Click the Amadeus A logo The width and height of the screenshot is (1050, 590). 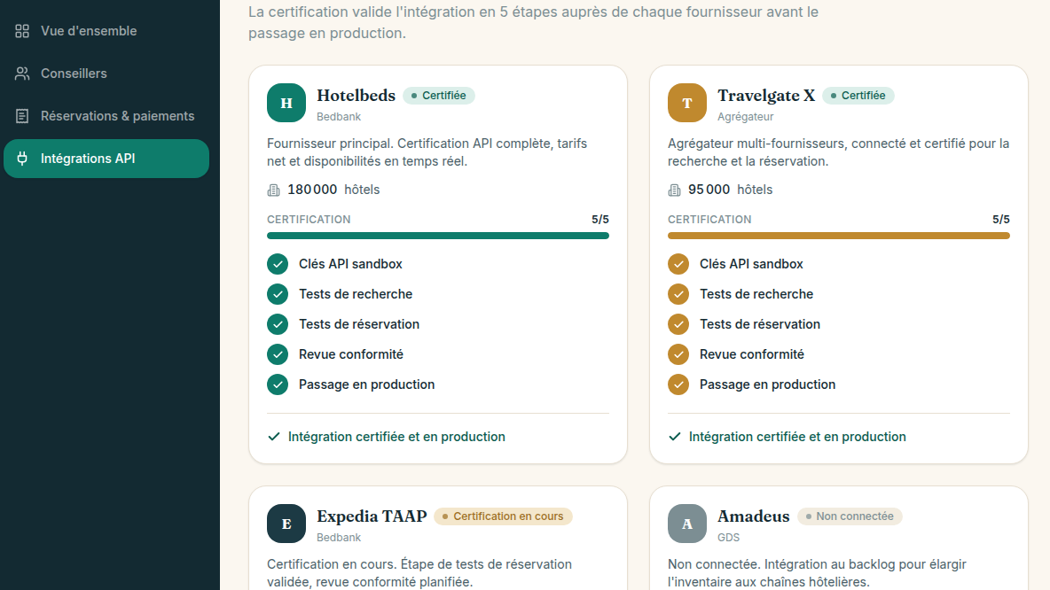[x=687, y=523]
